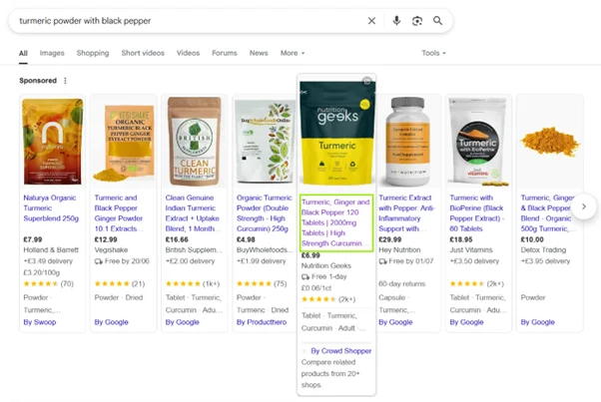The height and width of the screenshot is (402, 601).
Task: Submit search with the magnifier icon
Action: [x=437, y=21]
